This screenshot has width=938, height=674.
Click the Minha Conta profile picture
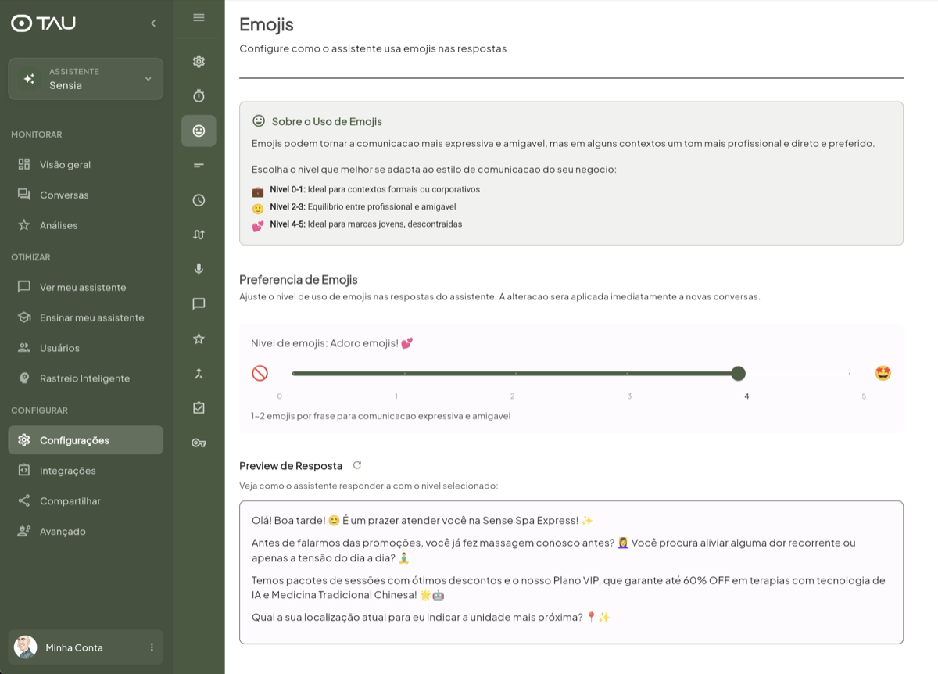point(25,647)
